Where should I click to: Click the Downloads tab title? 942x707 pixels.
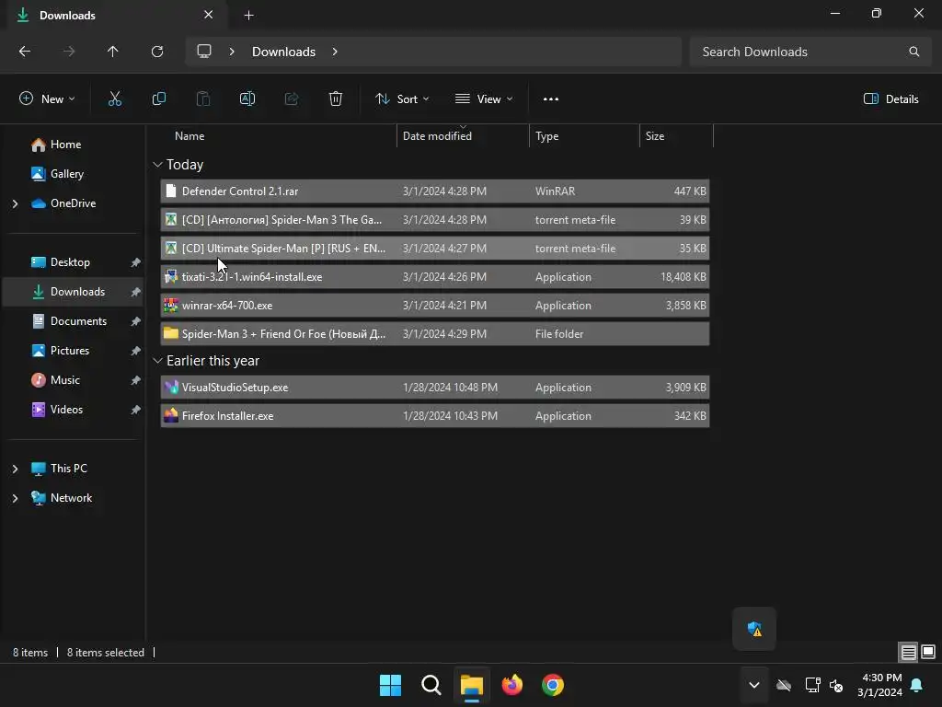(x=67, y=16)
